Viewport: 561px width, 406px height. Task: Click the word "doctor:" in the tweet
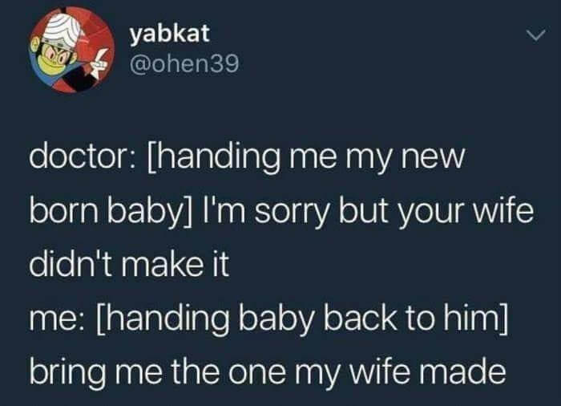tap(83, 157)
